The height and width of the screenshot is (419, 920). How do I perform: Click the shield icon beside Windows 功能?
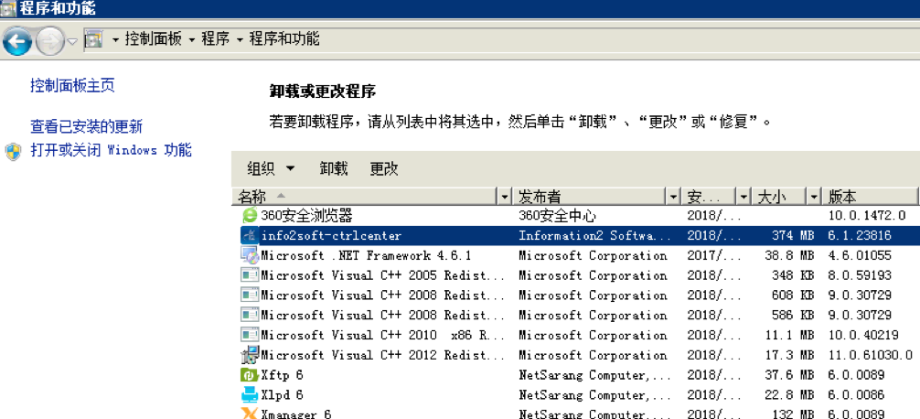tap(13, 151)
